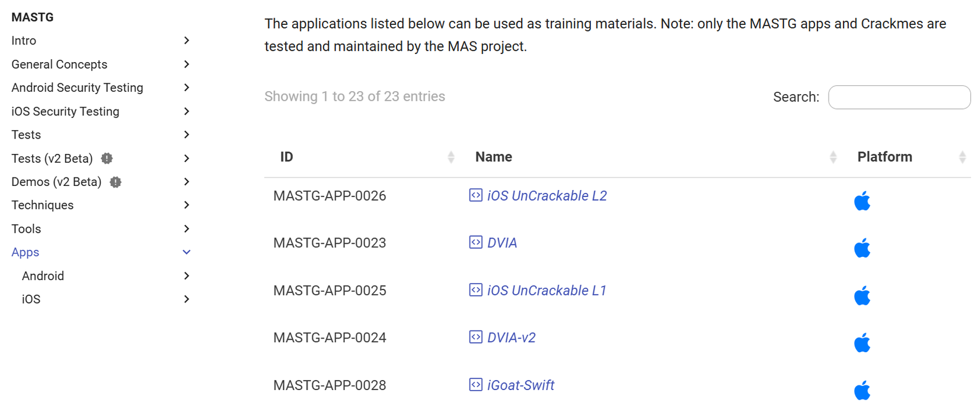Sort the table by Platform column arrows

962,157
